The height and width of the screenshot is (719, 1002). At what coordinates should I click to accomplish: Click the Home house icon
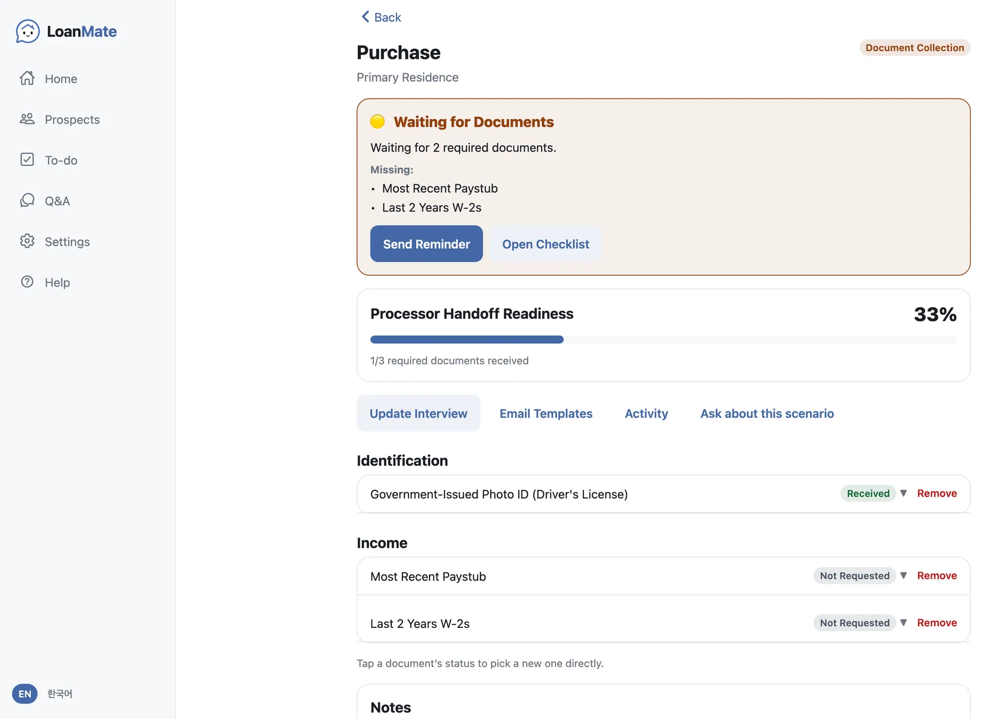pos(27,78)
